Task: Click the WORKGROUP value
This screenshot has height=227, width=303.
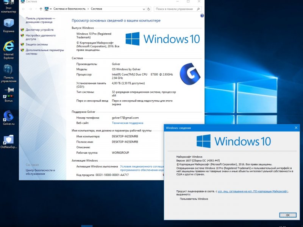Action: click(x=120, y=152)
